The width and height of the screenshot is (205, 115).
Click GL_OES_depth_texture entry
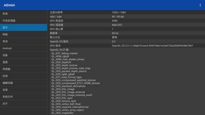tap(64, 65)
